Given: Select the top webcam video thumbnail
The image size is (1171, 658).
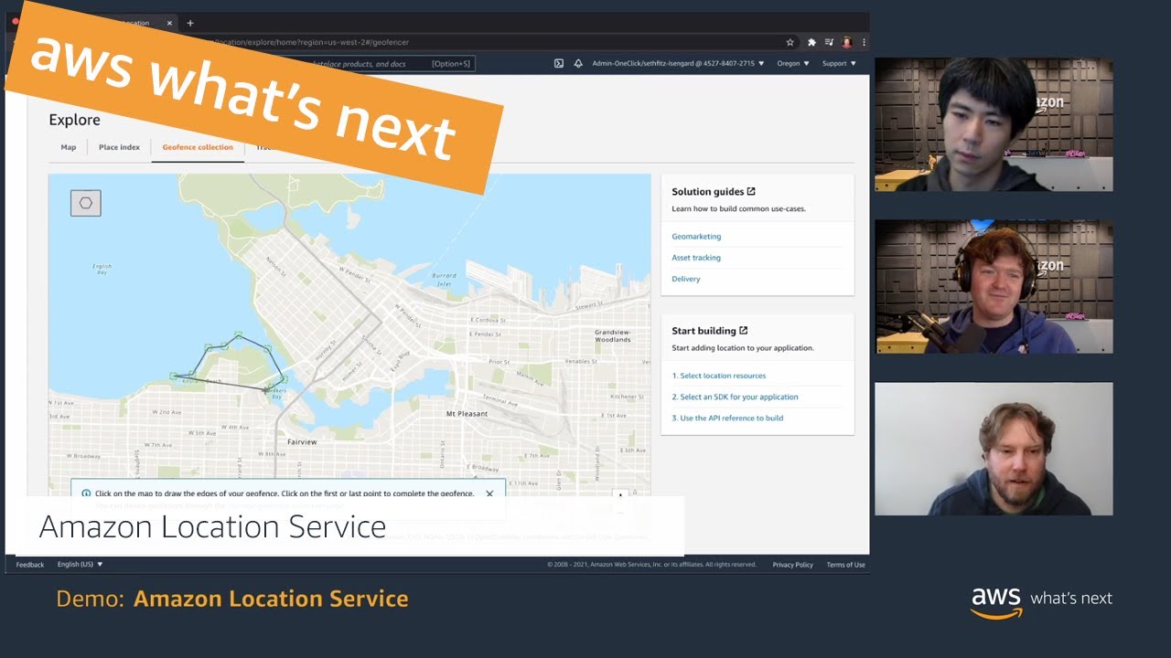Looking at the screenshot, I should click(x=994, y=125).
